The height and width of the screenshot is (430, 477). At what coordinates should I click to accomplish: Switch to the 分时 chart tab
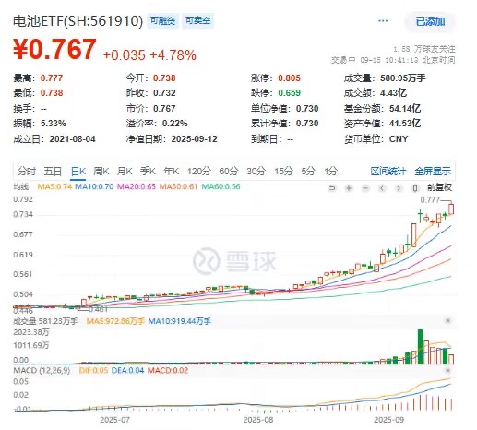click(x=27, y=171)
